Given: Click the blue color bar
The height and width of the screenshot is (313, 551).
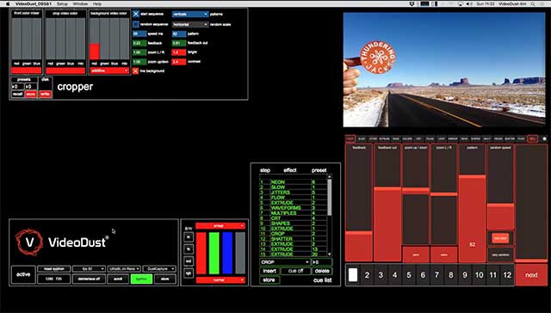Looking at the screenshot, I should [227, 253].
